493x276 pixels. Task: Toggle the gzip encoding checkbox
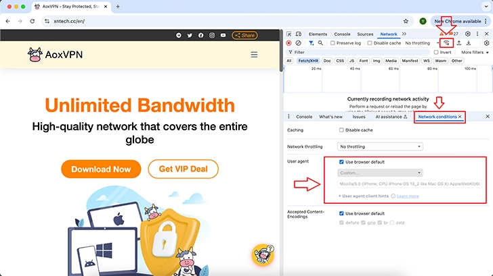[x=363, y=223]
